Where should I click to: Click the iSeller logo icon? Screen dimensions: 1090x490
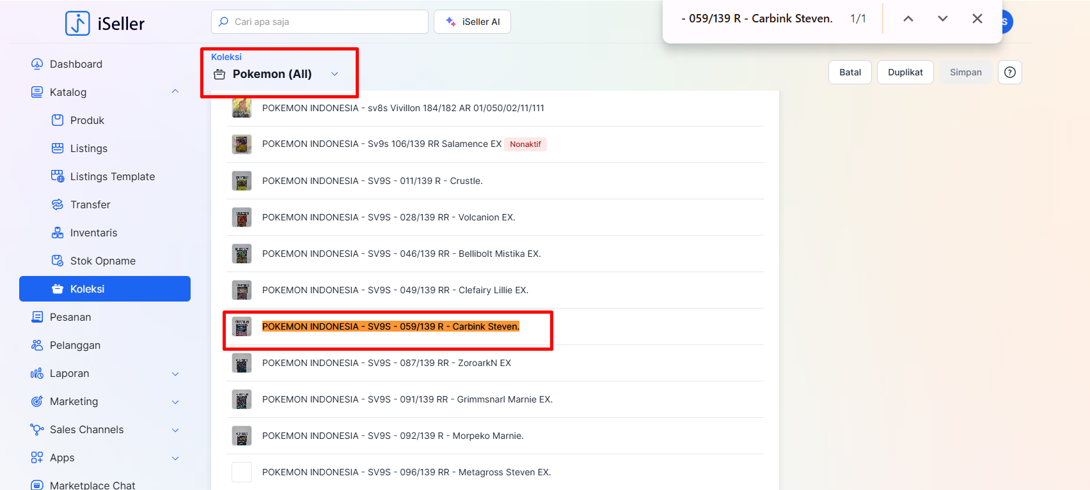[x=77, y=24]
